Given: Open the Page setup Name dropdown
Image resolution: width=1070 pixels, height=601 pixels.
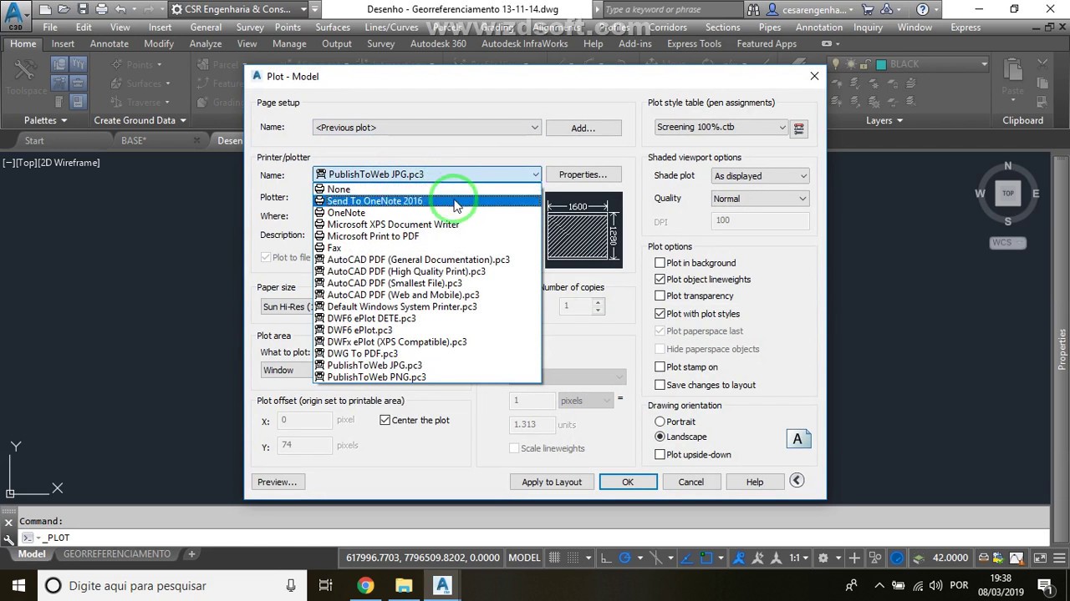Looking at the screenshot, I should [427, 128].
